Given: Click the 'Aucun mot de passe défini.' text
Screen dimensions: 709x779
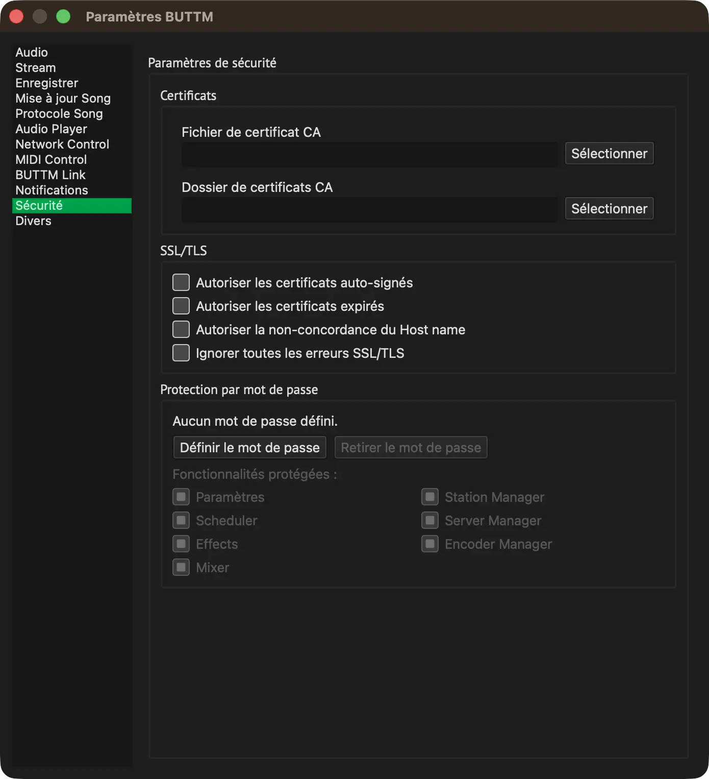Looking at the screenshot, I should [x=255, y=421].
